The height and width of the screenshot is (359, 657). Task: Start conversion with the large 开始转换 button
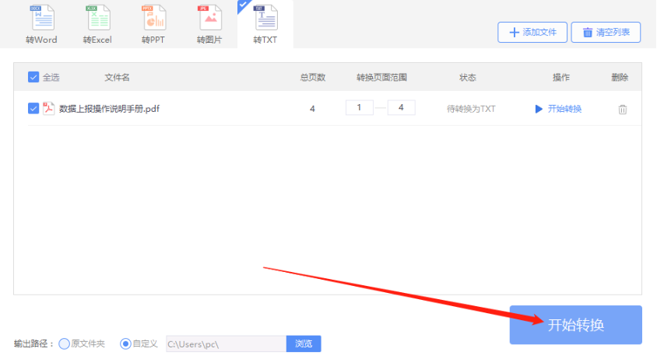coord(576,325)
